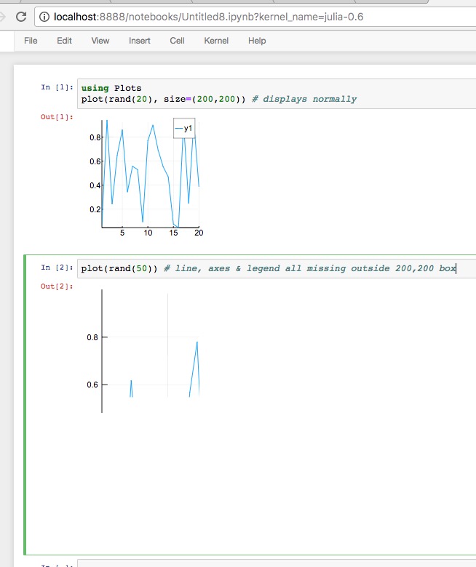Open the File menu
The image size is (476, 567).
(x=31, y=41)
